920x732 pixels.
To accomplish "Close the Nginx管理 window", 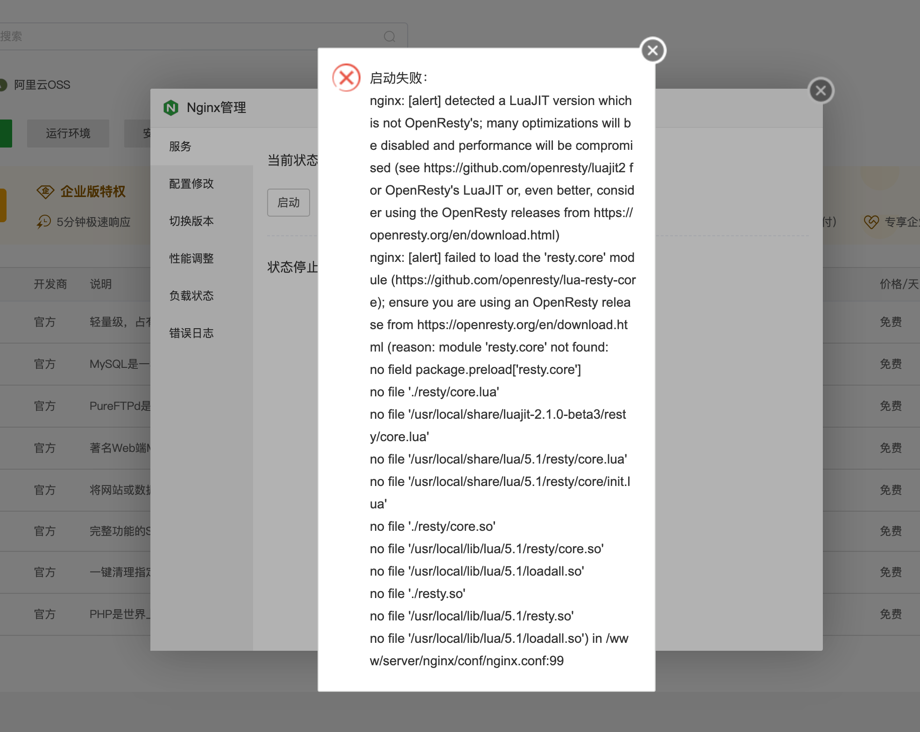I will pos(821,91).
